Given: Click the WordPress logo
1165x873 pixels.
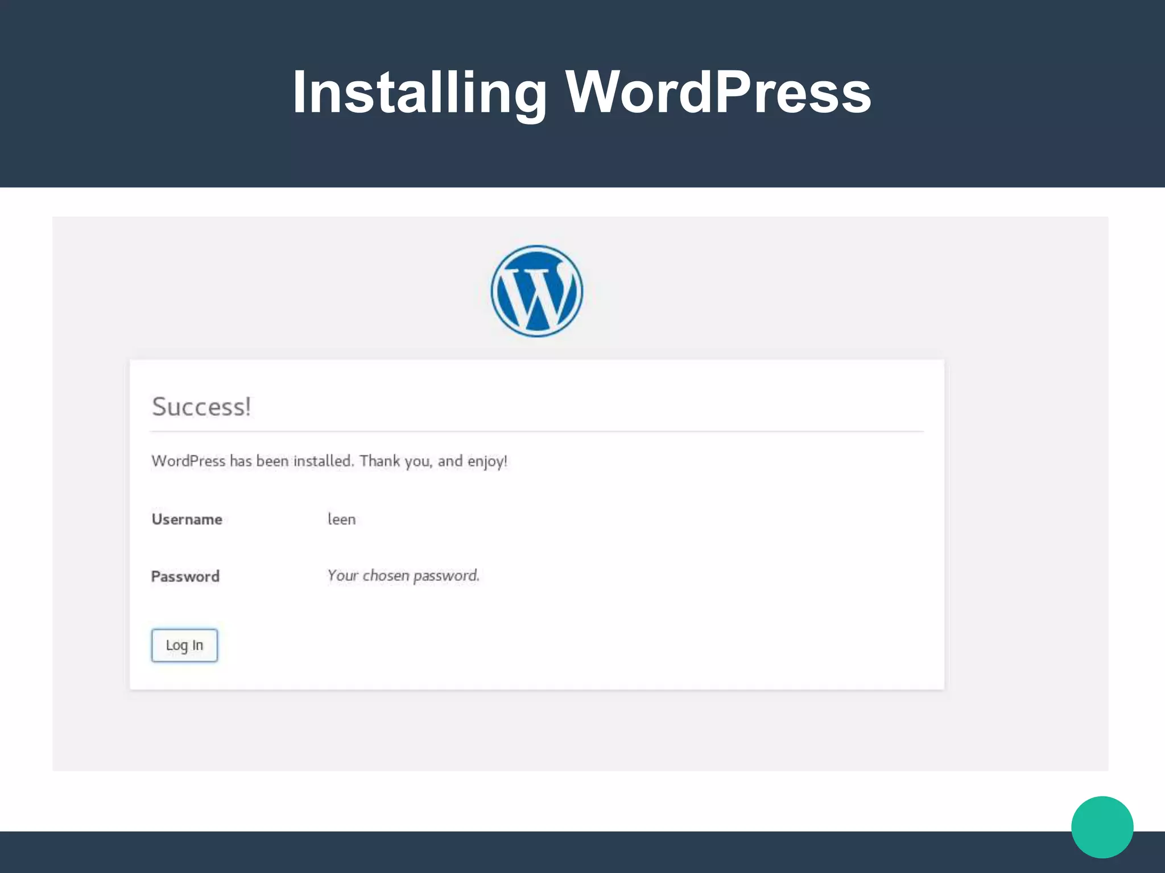Looking at the screenshot, I should click(537, 291).
